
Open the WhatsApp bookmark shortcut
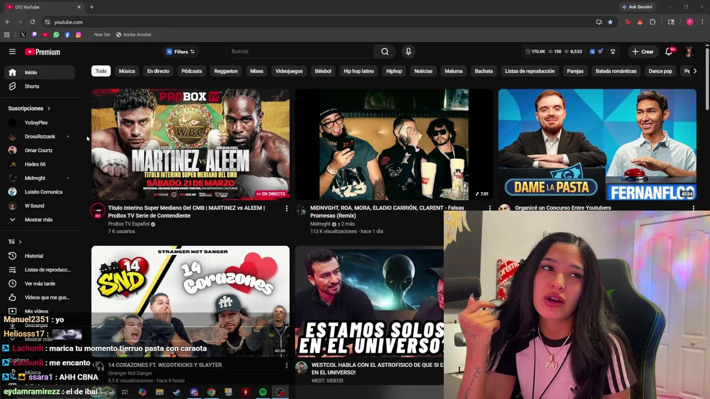click(56, 34)
